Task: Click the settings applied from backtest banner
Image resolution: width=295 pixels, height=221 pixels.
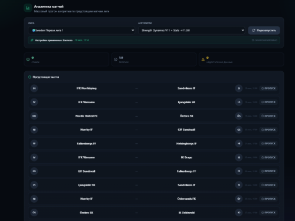Action: 154,40
